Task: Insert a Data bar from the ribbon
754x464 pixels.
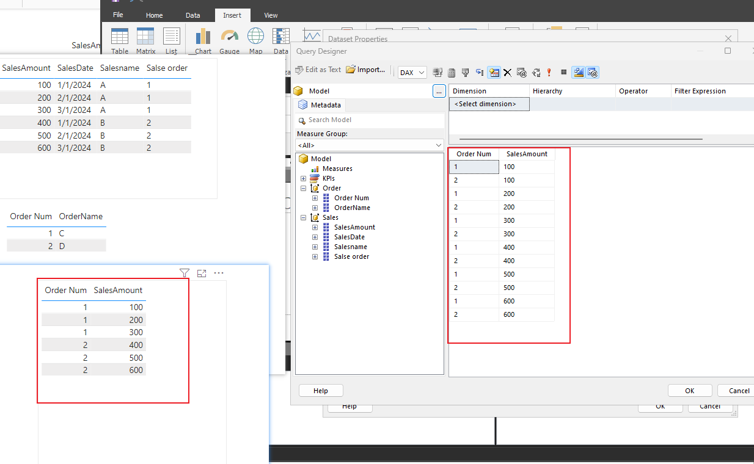Action: pyautogui.click(x=280, y=41)
